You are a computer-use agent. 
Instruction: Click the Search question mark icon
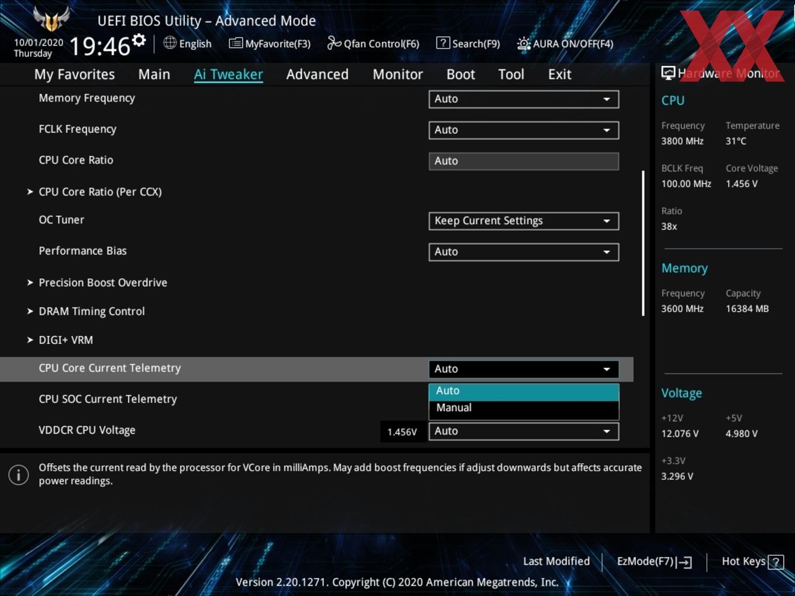pos(443,43)
